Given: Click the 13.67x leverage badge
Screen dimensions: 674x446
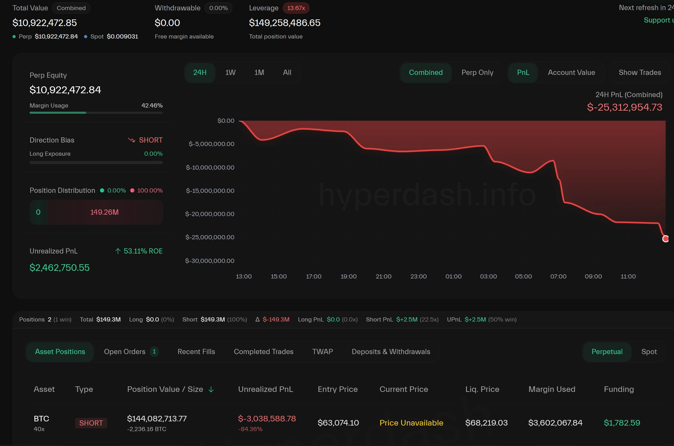Looking at the screenshot, I should 296,8.
